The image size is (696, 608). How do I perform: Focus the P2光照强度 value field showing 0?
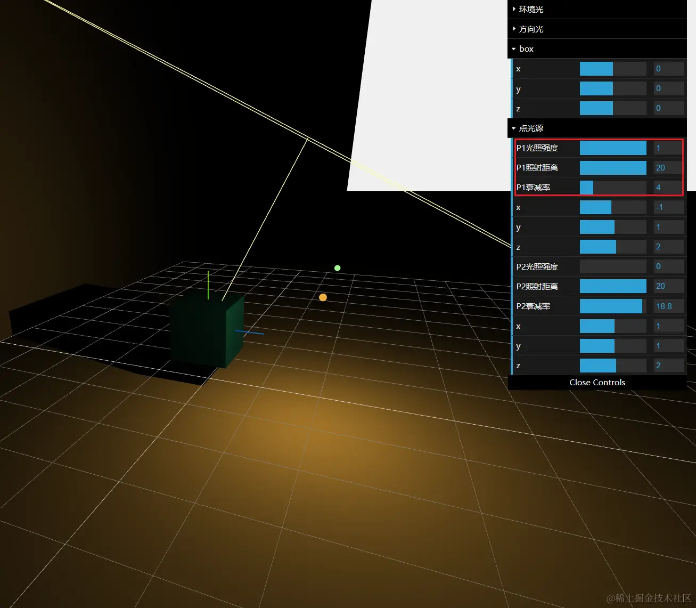(669, 266)
